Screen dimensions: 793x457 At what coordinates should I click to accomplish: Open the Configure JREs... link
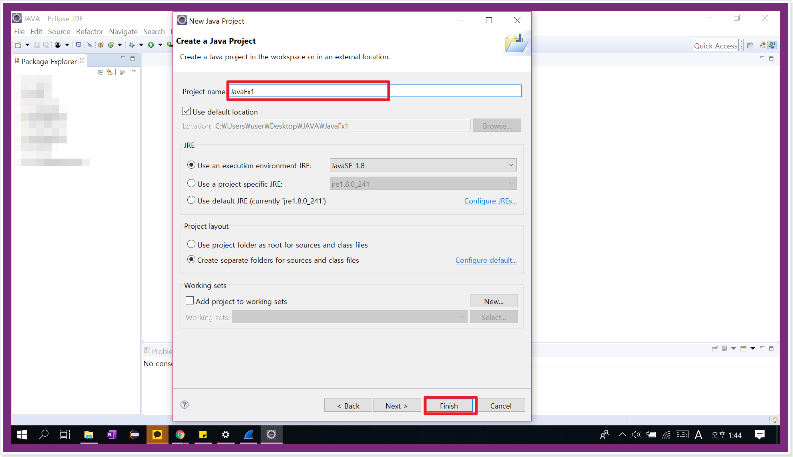tap(490, 201)
